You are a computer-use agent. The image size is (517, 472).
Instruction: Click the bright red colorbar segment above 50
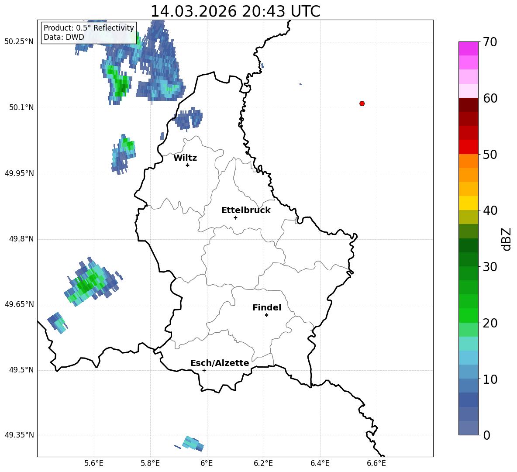(468, 147)
